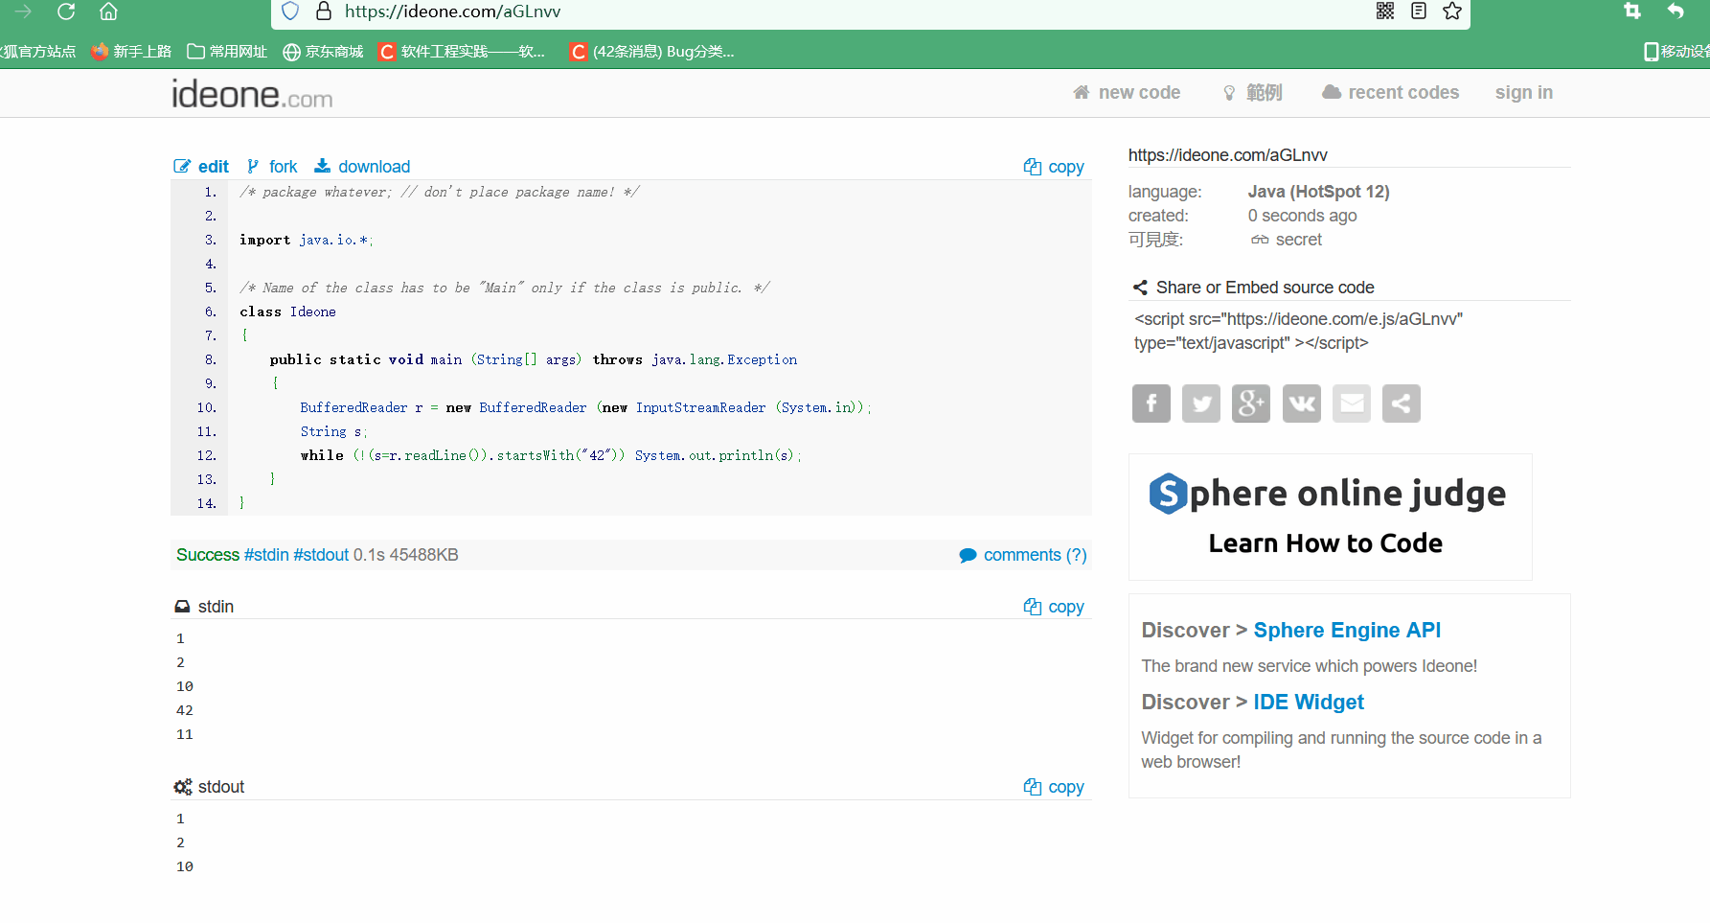Click the comments speech bubble icon
Viewport: 1710px width, 923px height.
click(968, 556)
